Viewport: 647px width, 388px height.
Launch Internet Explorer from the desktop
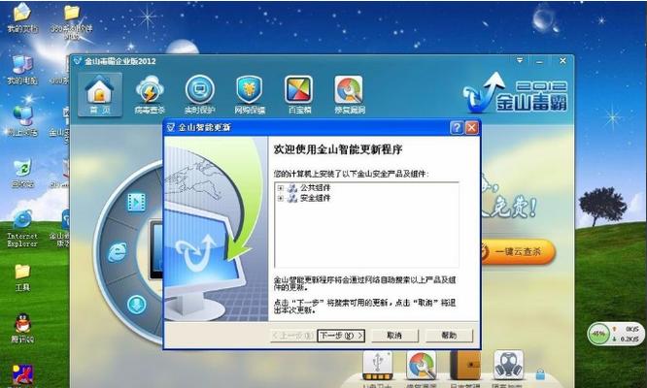tap(22, 228)
